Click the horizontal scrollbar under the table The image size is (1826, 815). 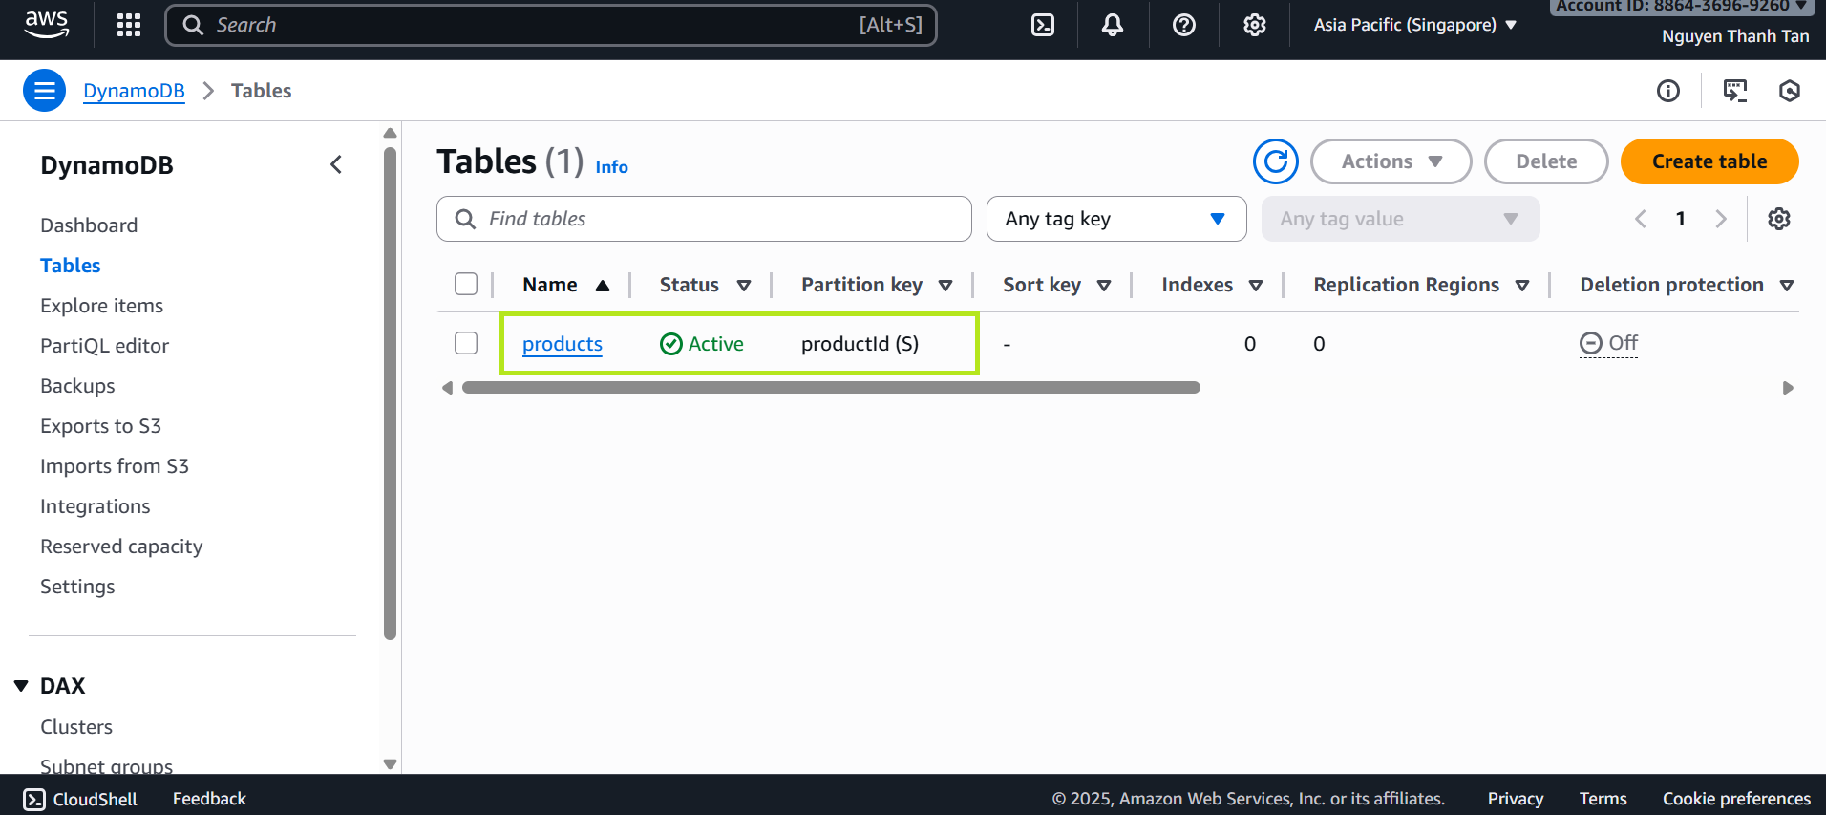point(830,388)
